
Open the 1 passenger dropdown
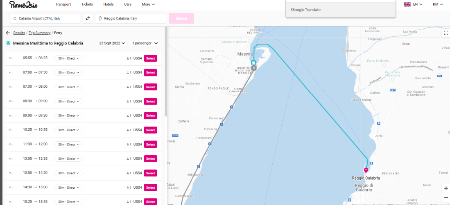pos(145,43)
